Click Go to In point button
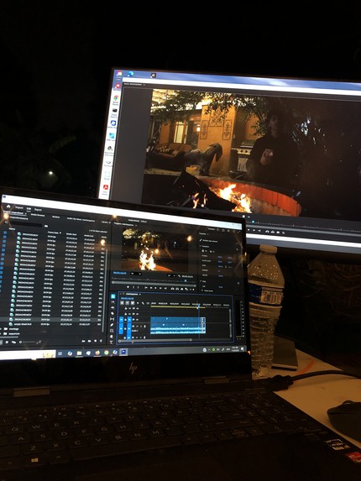 [x=146, y=288]
